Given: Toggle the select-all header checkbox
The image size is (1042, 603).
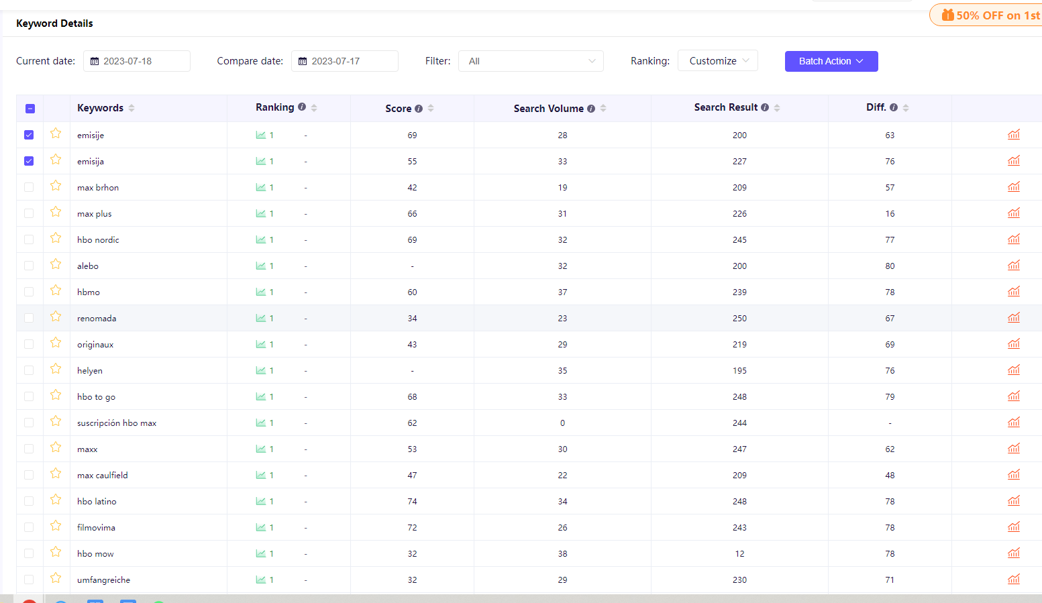Looking at the screenshot, I should [30, 109].
